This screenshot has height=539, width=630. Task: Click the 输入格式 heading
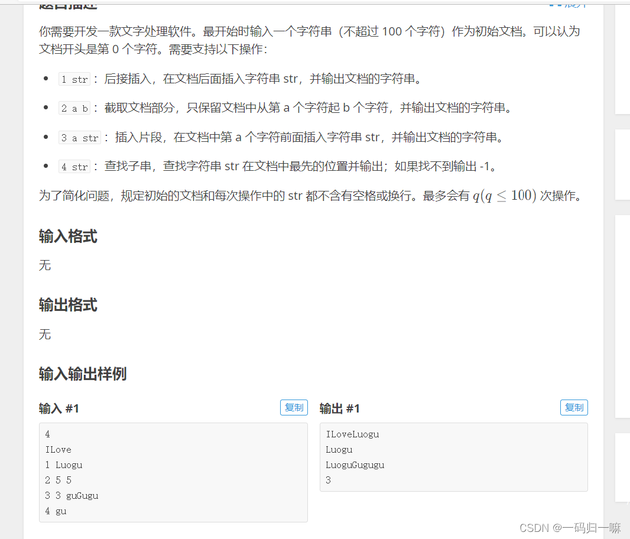point(68,236)
